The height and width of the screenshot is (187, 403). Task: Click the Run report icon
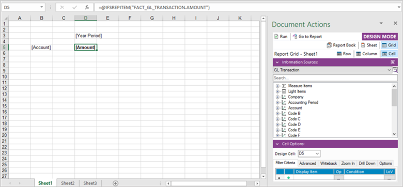point(276,37)
